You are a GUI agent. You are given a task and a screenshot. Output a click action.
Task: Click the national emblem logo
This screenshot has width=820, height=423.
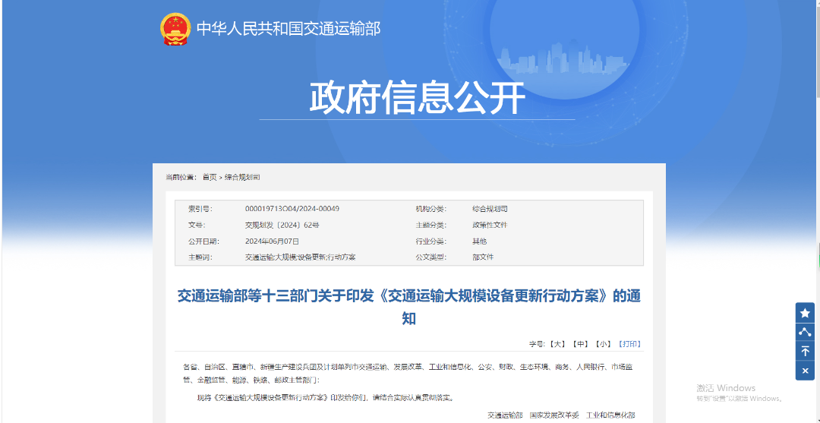click(175, 29)
